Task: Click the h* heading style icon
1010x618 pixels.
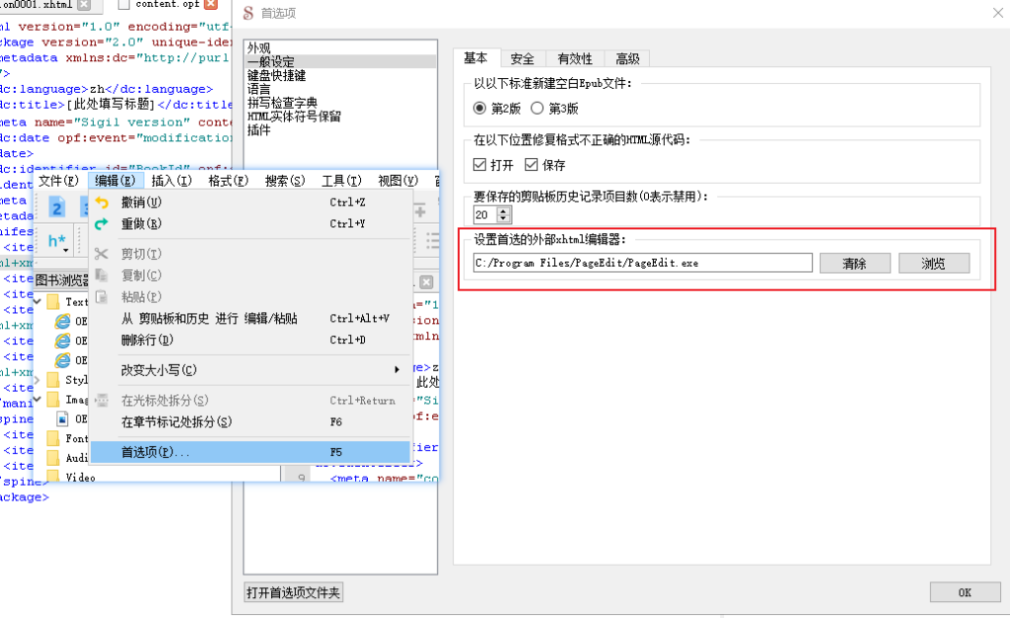Action: tap(56, 241)
